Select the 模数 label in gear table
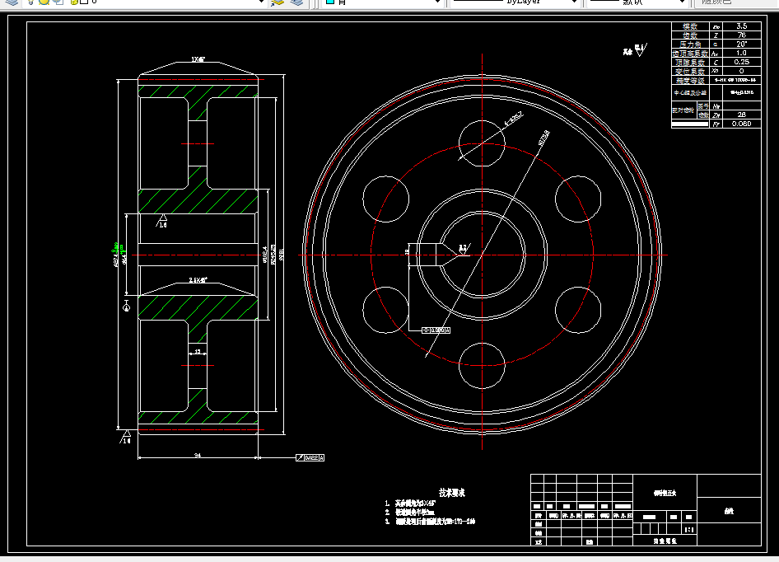 [690, 26]
